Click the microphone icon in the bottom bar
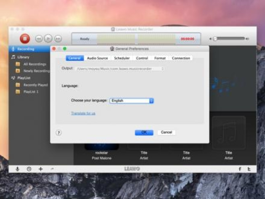This screenshot has width=265, height=199. [18, 169]
